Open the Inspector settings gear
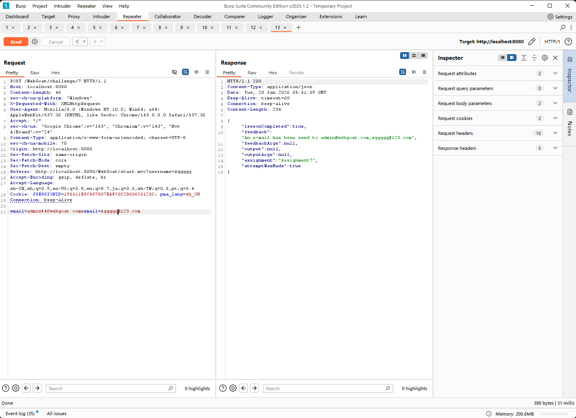Viewport: 576px width, 418px height. click(x=545, y=58)
